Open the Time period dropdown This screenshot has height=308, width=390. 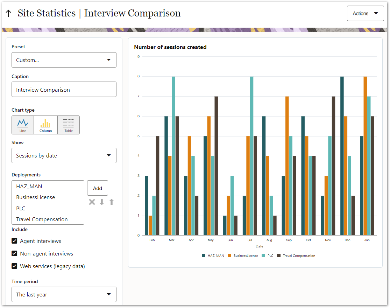tap(64, 294)
